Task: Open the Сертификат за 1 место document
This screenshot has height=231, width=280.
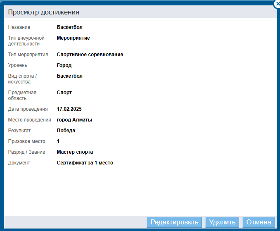Action: coord(85,163)
